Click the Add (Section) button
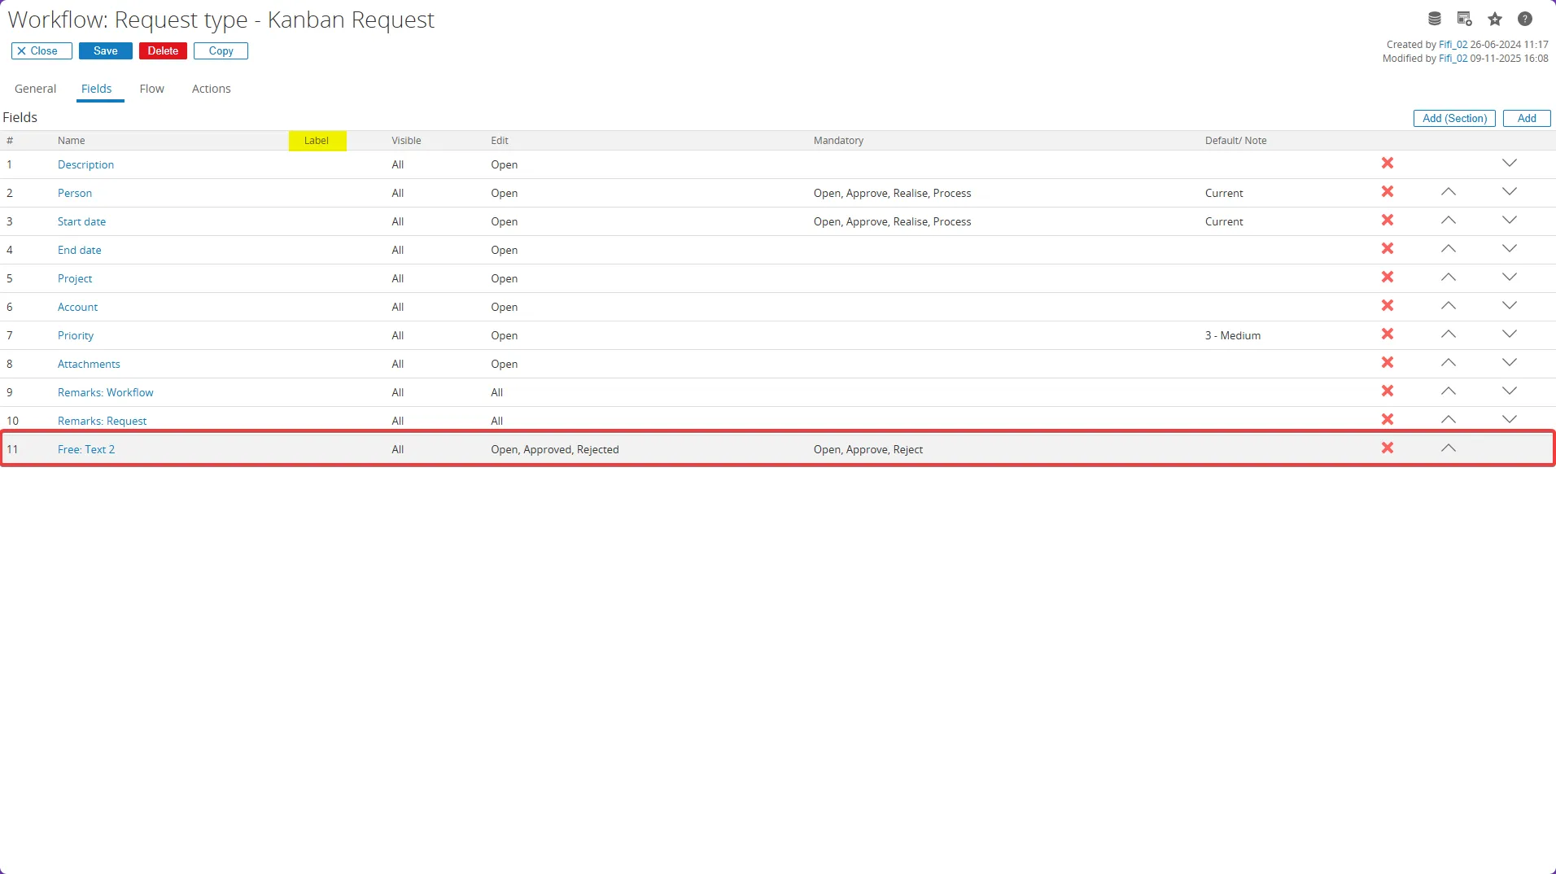The width and height of the screenshot is (1556, 874). (x=1453, y=118)
